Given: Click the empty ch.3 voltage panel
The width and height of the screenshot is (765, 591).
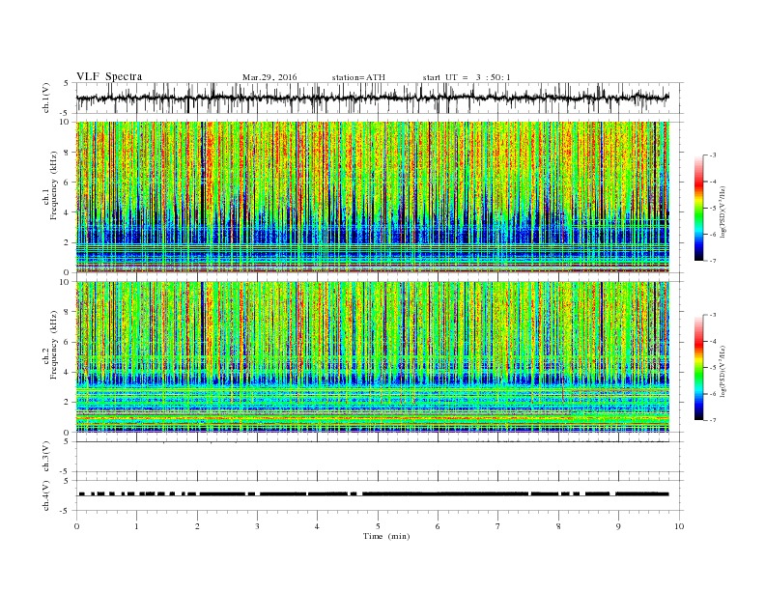Looking at the screenshot, I should pos(380,457).
